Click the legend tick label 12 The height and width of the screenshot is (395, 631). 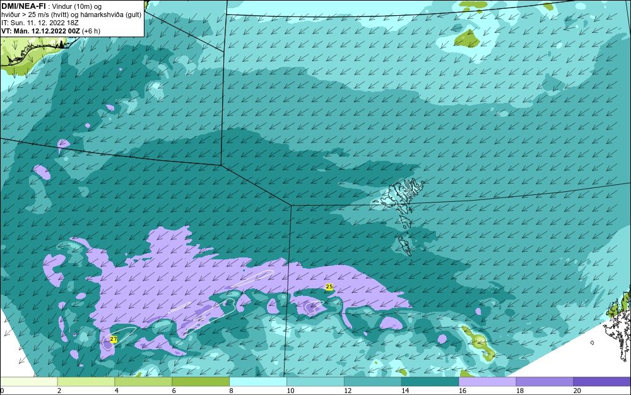[x=348, y=391]
